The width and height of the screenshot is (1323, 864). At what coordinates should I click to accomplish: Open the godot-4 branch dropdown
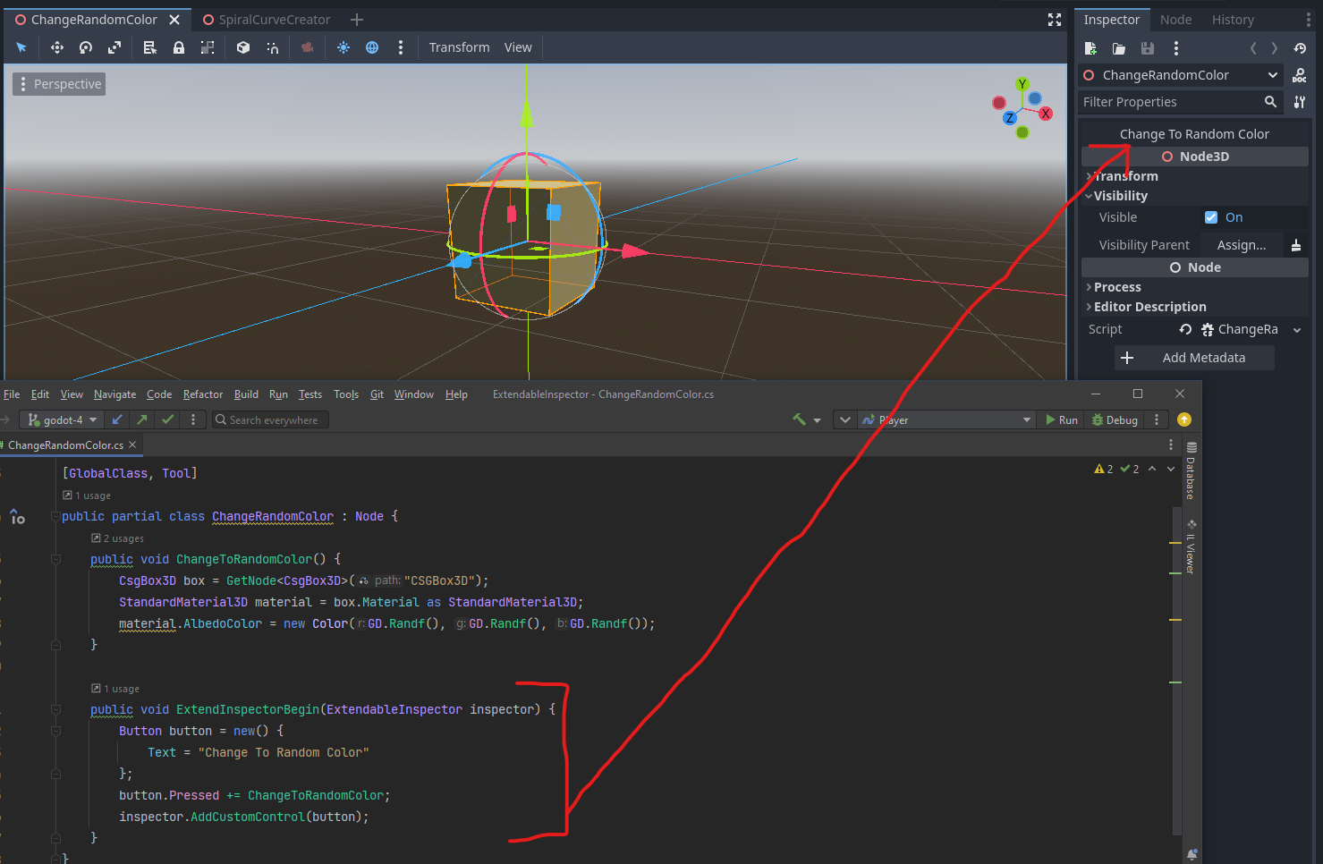click(62, 419)
